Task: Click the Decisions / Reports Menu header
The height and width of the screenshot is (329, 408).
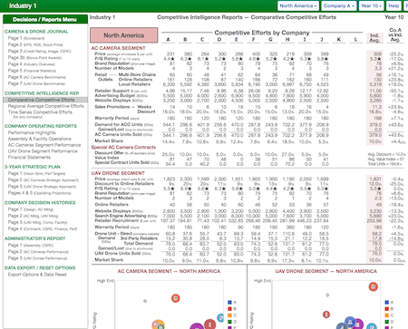Action: 45,19
